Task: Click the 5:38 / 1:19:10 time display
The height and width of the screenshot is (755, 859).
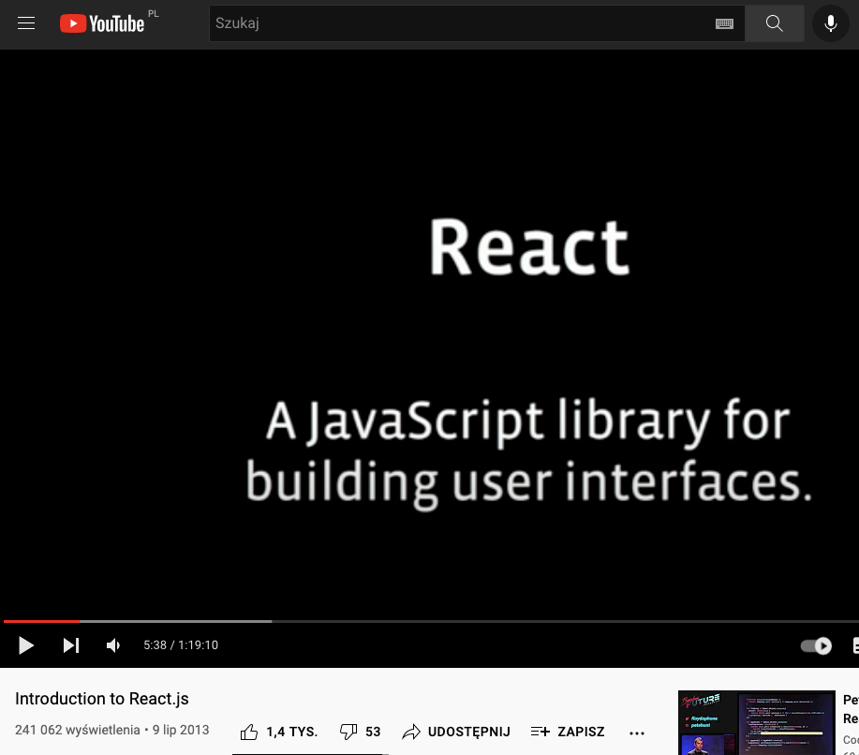Action: [181, 645]
